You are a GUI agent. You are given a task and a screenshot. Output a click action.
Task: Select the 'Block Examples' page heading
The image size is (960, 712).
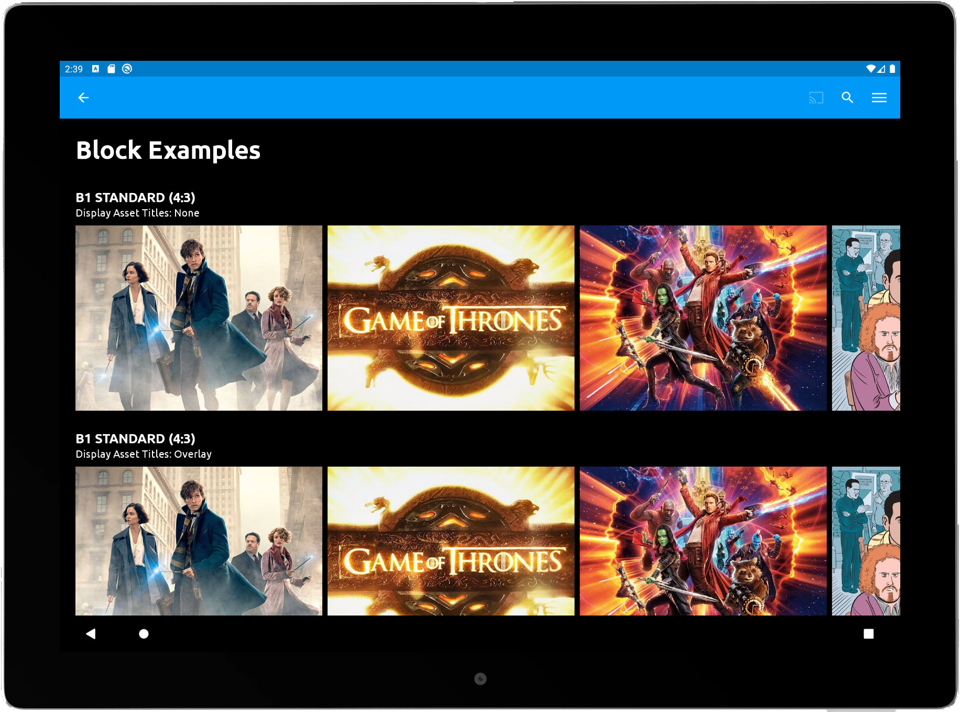point(168,151)
